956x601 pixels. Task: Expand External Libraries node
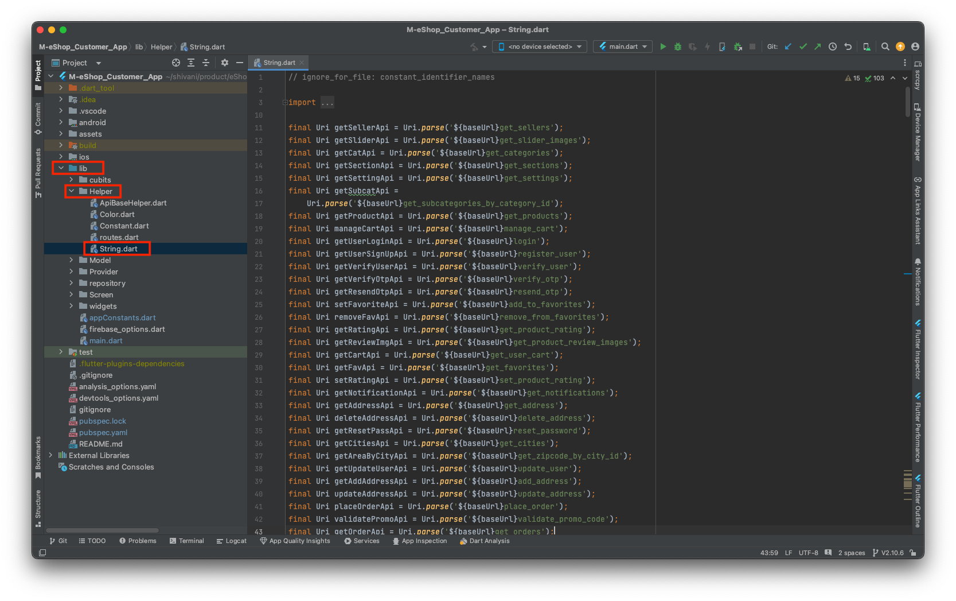pos(50,455)
